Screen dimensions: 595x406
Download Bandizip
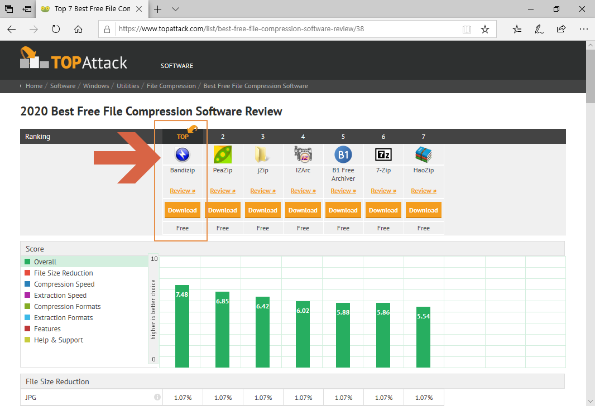tap(183, 210)
